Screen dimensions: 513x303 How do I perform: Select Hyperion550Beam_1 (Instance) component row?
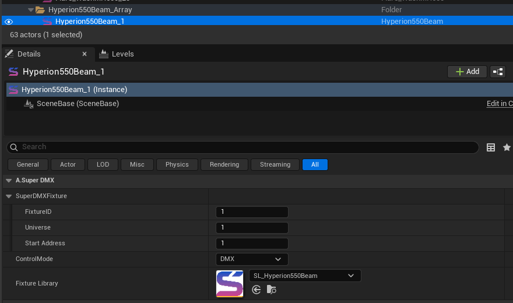(x=259, y=90)
